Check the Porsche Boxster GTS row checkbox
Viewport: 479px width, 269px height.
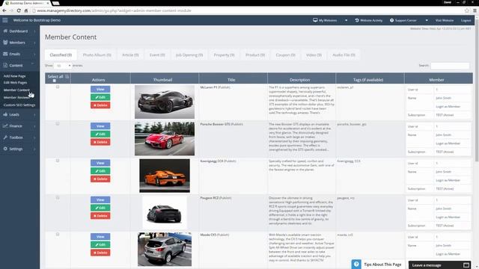58,124
